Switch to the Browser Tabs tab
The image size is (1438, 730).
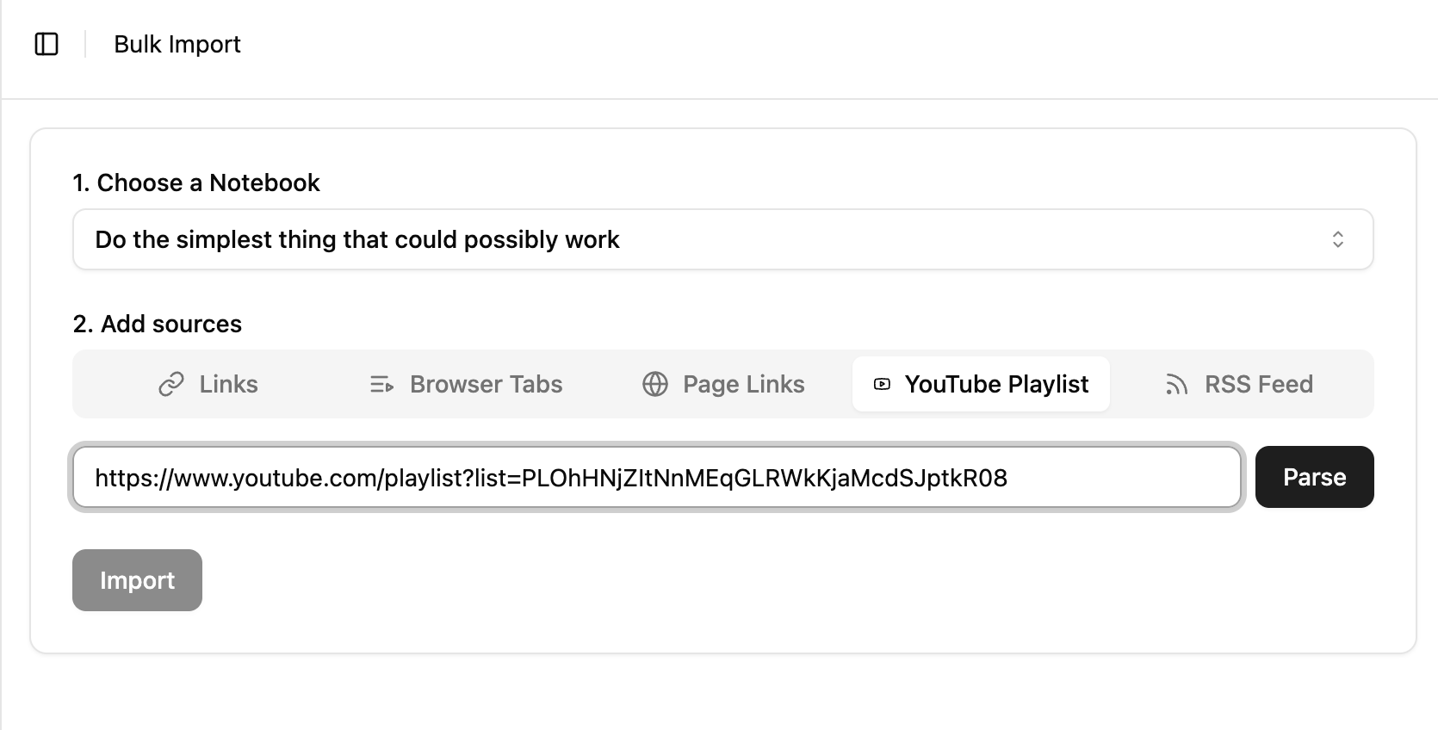click(465, 384)
